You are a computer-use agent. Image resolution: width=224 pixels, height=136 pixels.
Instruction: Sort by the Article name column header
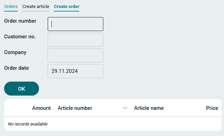pyautogui.click(x=149, y=108)
